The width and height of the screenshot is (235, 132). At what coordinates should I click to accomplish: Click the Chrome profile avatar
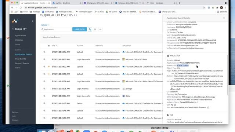[221, 7]
